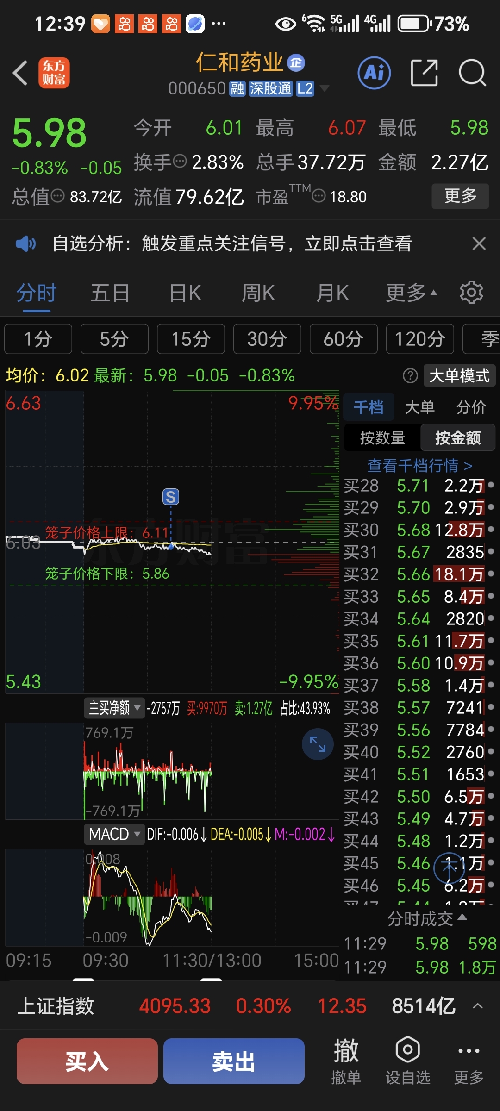Tap the help question mark icon
This screenshot has height=1111, width=500.
pos(410,375)
